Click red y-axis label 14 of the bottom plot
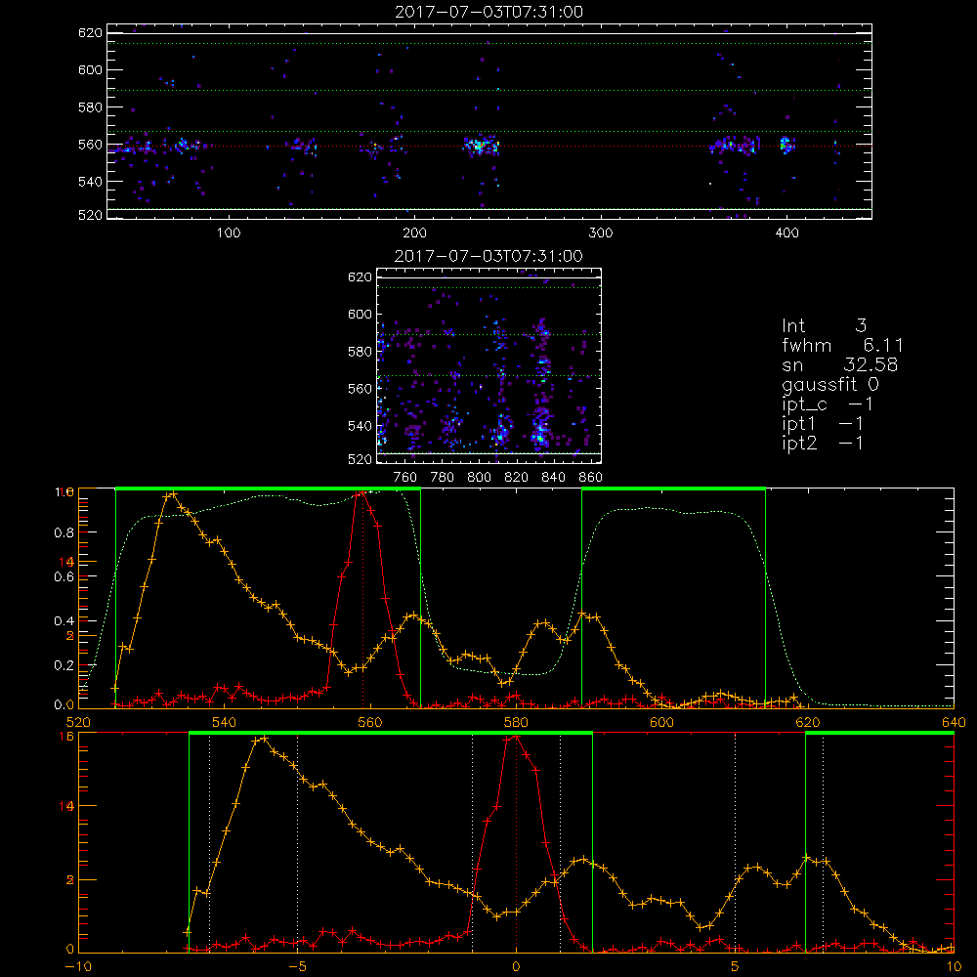 pos(66,806)
